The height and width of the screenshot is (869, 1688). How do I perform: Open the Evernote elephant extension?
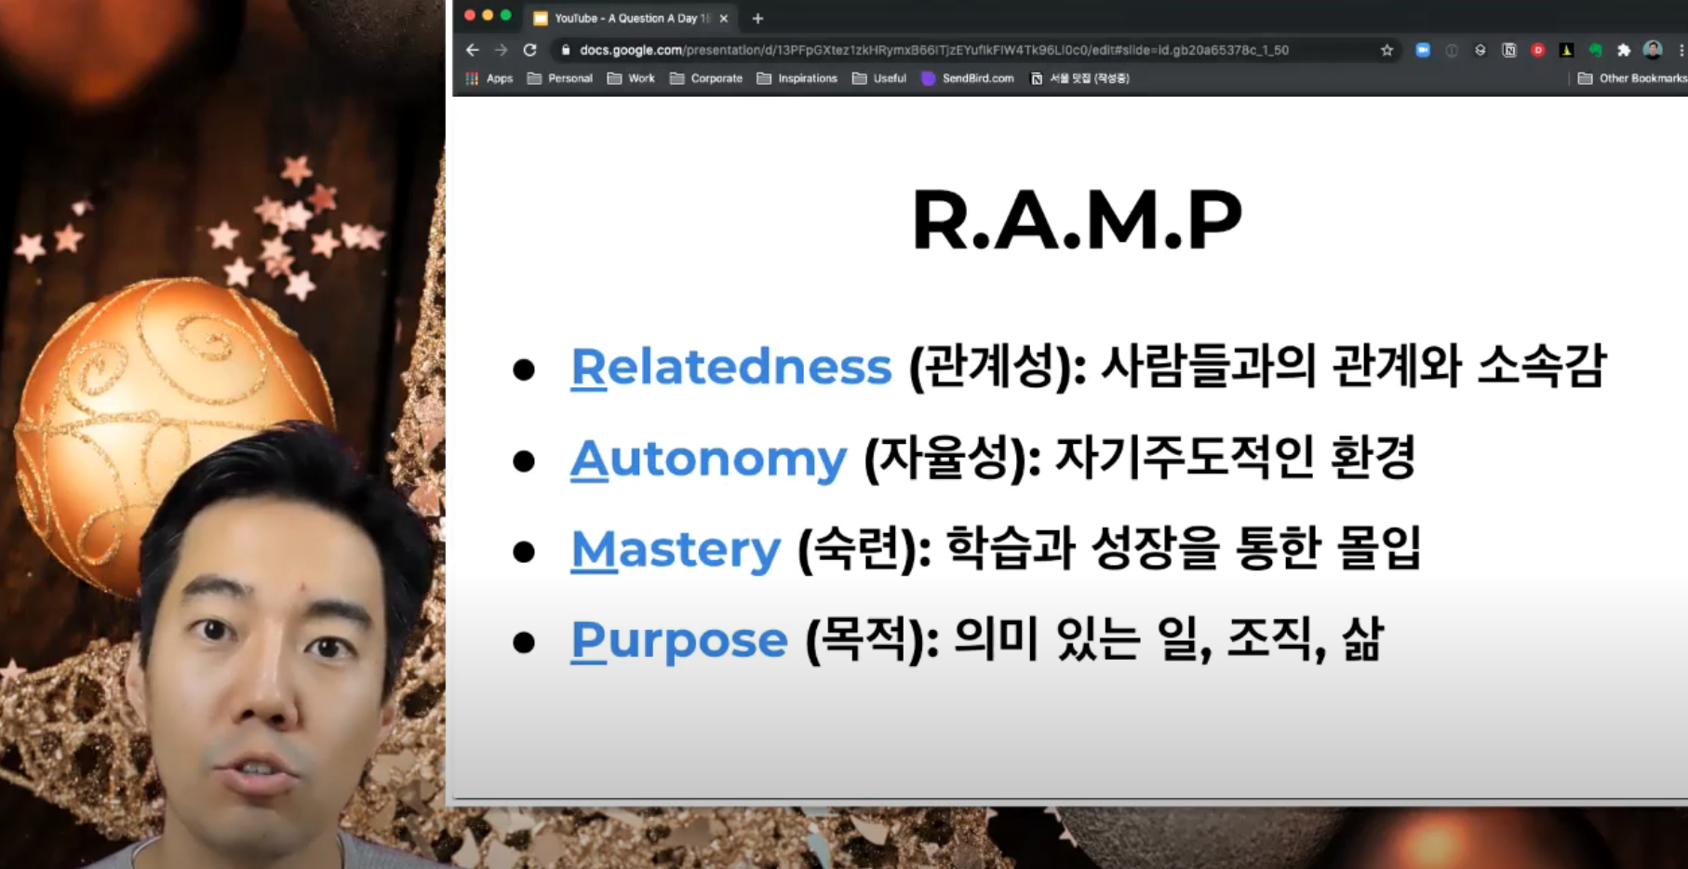(x=1595, y=50)
